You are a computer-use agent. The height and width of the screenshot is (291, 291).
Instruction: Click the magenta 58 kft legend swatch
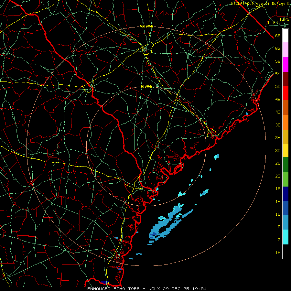pos(286,64)
